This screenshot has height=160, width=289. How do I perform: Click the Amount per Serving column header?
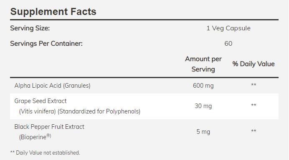pyautogui.click(x=203, y=64)
